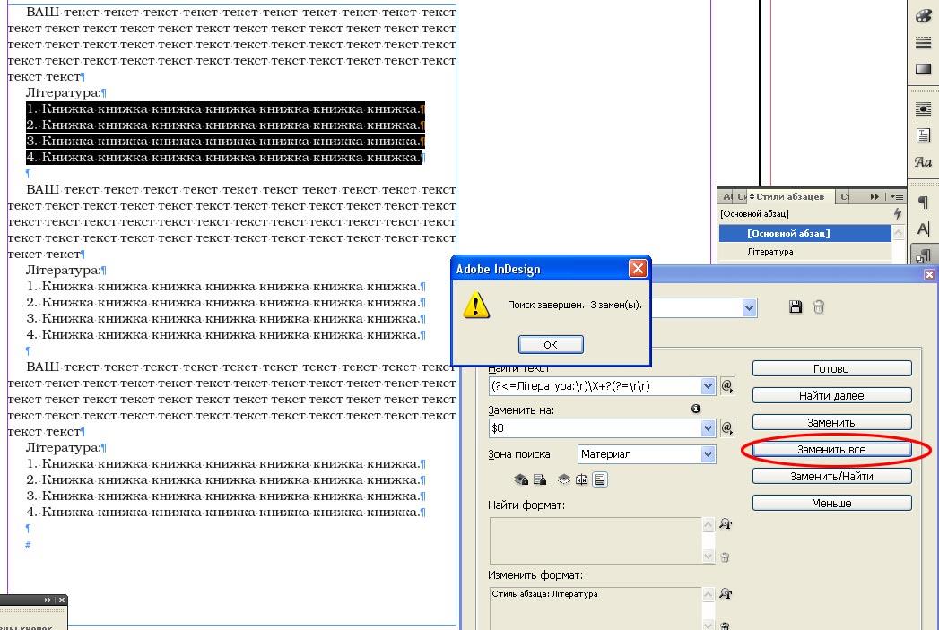Click OK in the Adobe InDesign alert
This screenshot has height=630, width=939.
pos(551,345)
